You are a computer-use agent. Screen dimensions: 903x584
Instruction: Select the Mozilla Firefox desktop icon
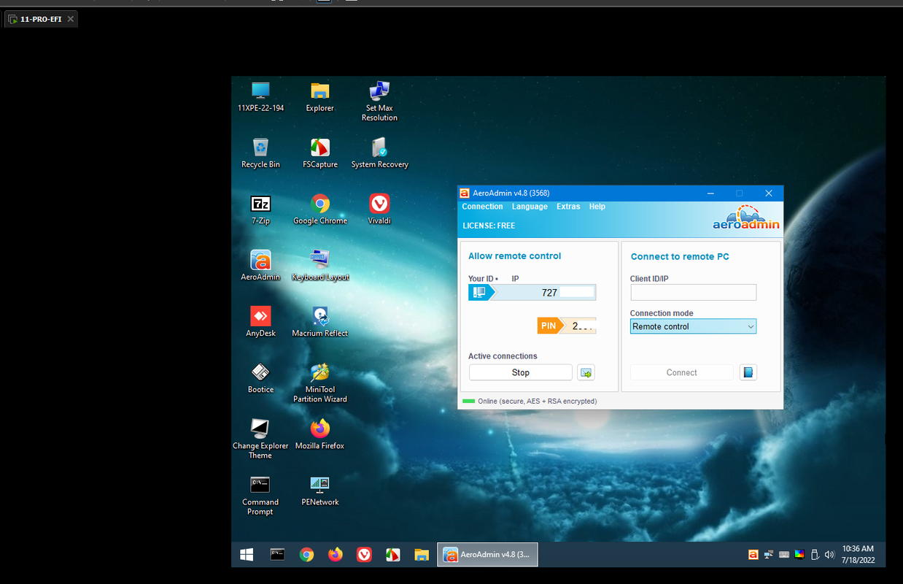coord(319,434)
